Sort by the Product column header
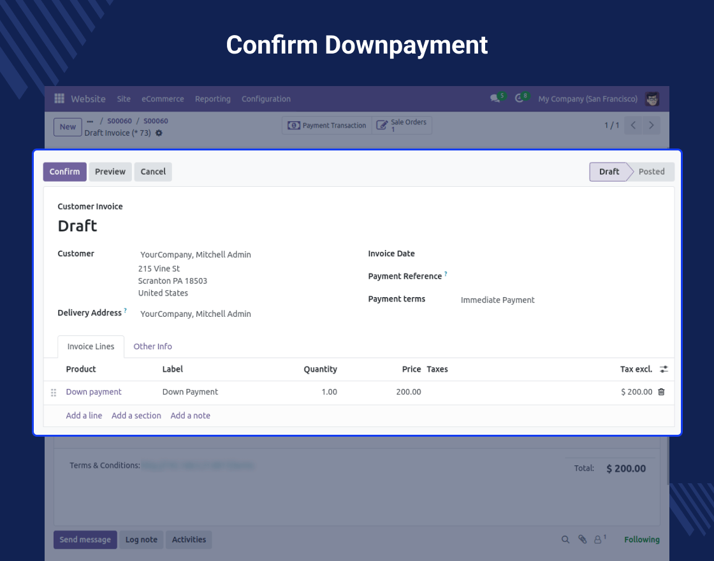714x561 pixels. coord(81,369)
